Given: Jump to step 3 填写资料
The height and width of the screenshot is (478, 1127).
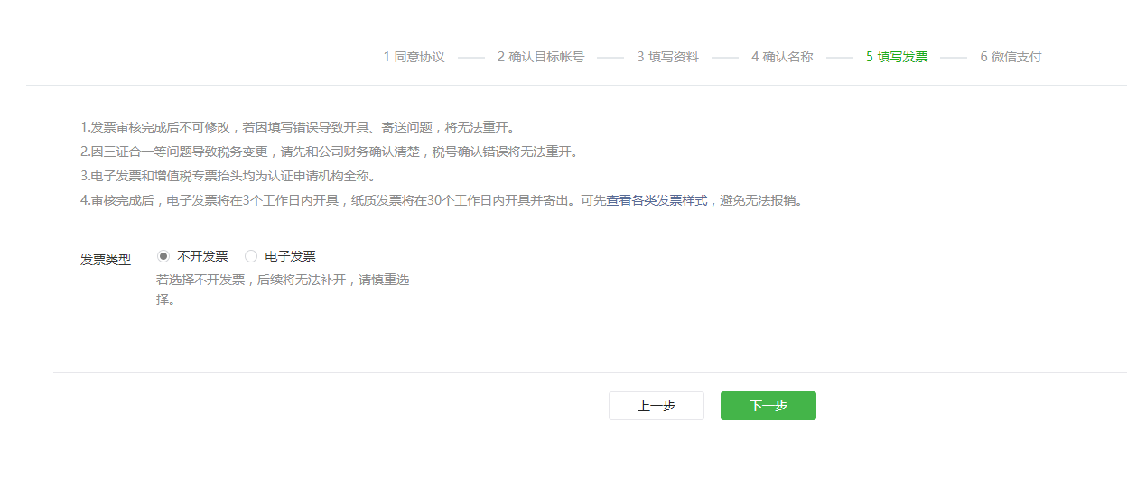Looking at the screenshot, I should click(667, 57).
